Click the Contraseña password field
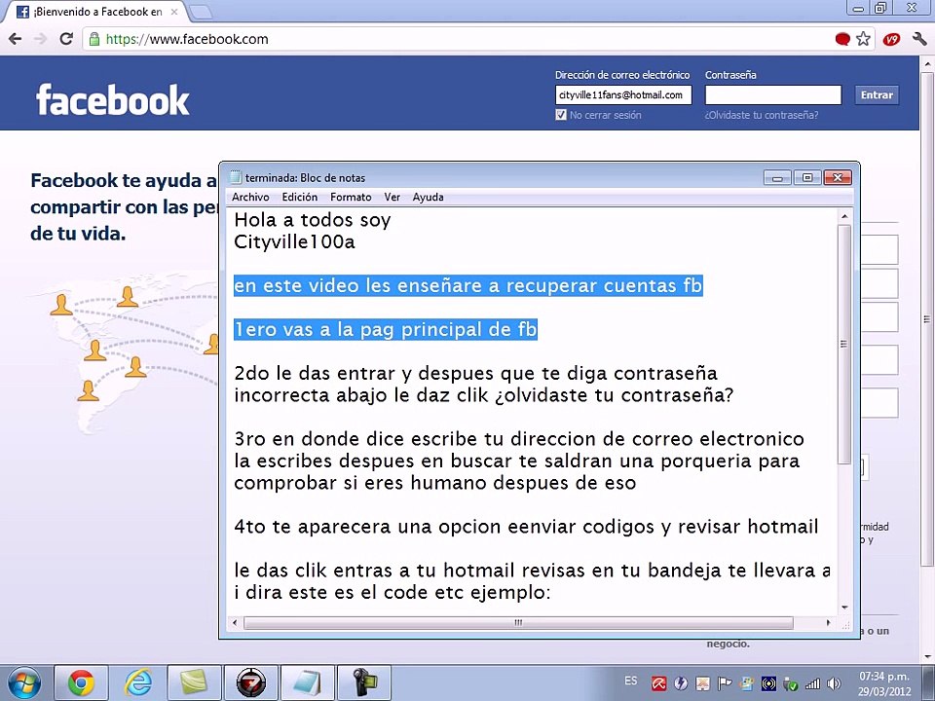This screenshot has height=701, width=935. 772,94
